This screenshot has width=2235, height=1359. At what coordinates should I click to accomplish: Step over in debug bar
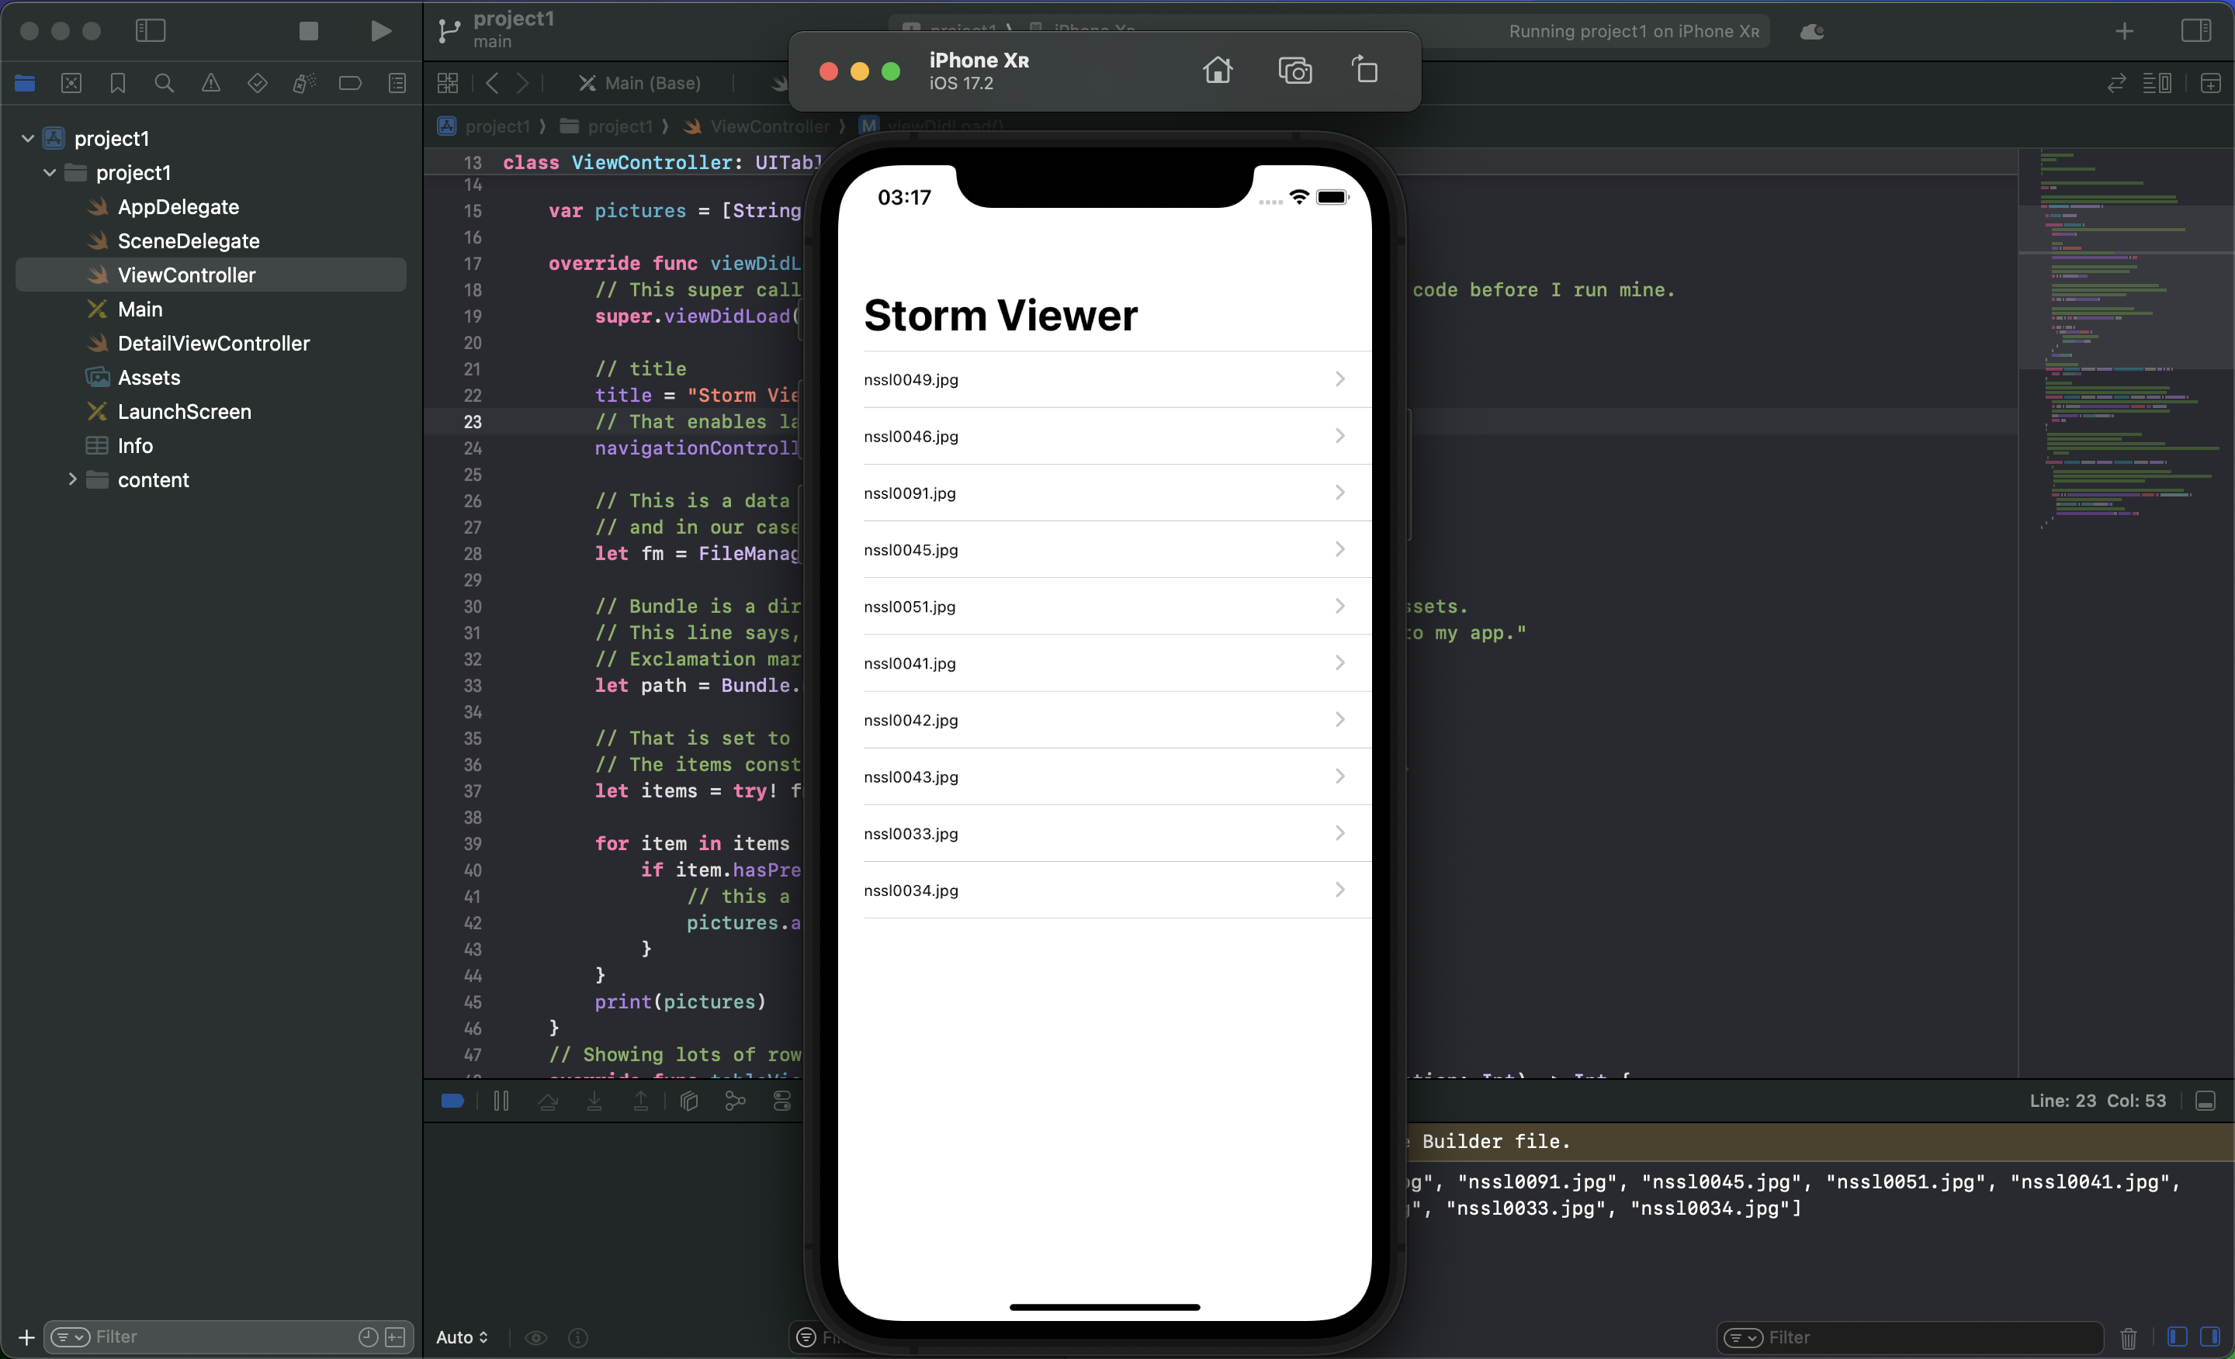tap(548, 1101)
